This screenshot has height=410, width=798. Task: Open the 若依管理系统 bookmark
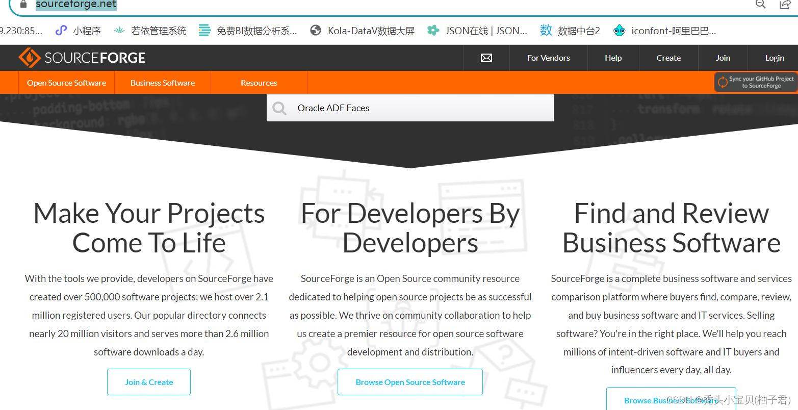pos(150,31)
